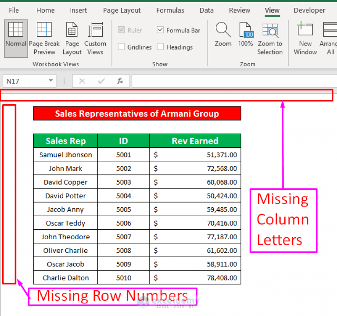Select the Sales Rep header cell

click(x=65, y=141)
